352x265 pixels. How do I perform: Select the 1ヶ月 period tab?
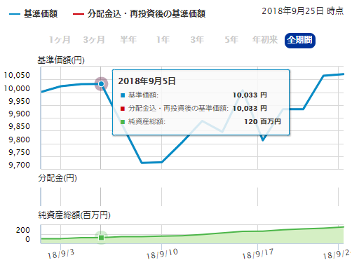click(x=60, y=40)
